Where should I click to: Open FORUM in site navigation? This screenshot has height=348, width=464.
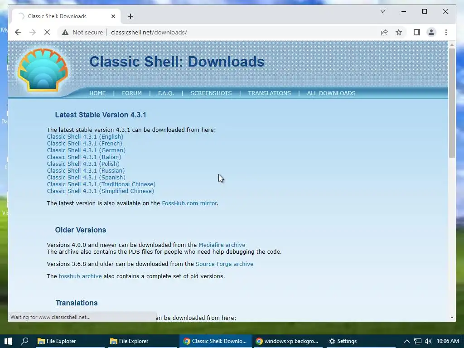(x=132, y=93)
